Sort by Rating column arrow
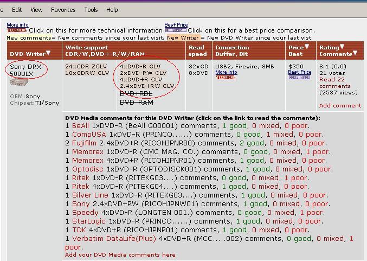This screenshot has height=261, width=367. 342,47
